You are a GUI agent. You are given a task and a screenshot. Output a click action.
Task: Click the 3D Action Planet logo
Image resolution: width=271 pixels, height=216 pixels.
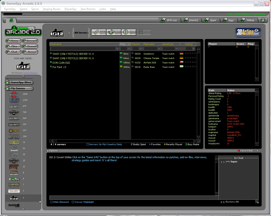[248, 32]
